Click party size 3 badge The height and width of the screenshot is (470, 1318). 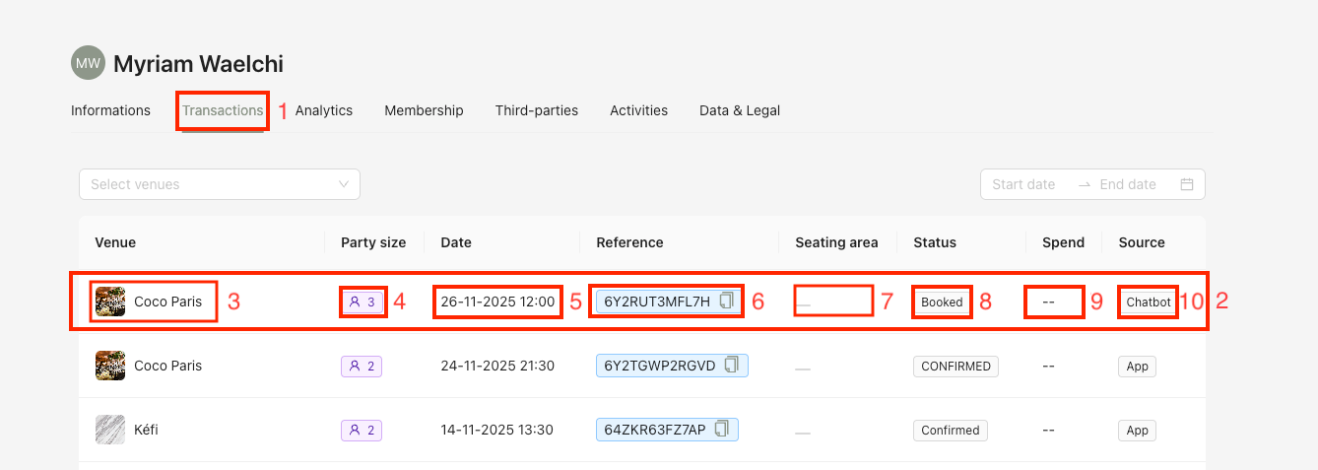pyautogui.click(x=362, y=302)
